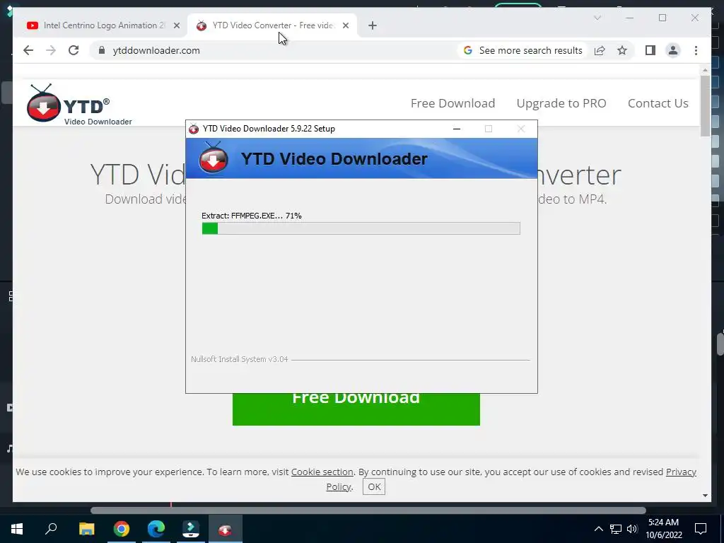Click YTD logo in installer banner
724x543 pixels.
point(213,158)
